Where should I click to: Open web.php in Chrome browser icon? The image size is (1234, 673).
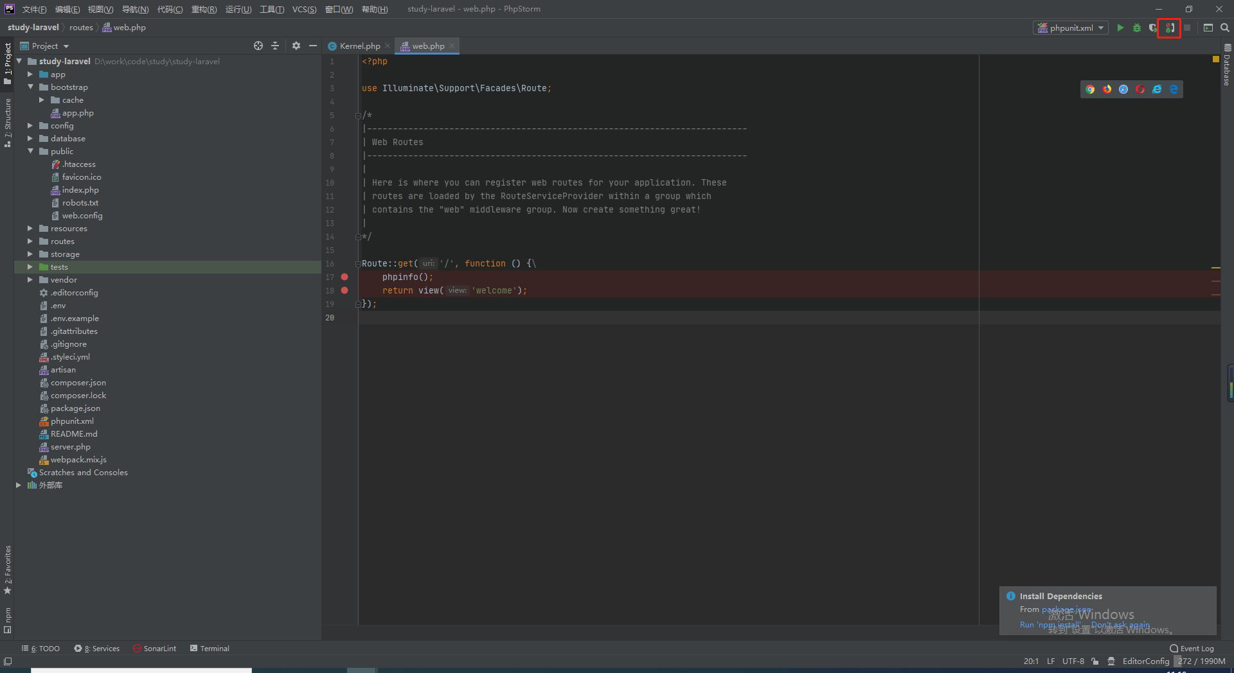[1091, 89]
